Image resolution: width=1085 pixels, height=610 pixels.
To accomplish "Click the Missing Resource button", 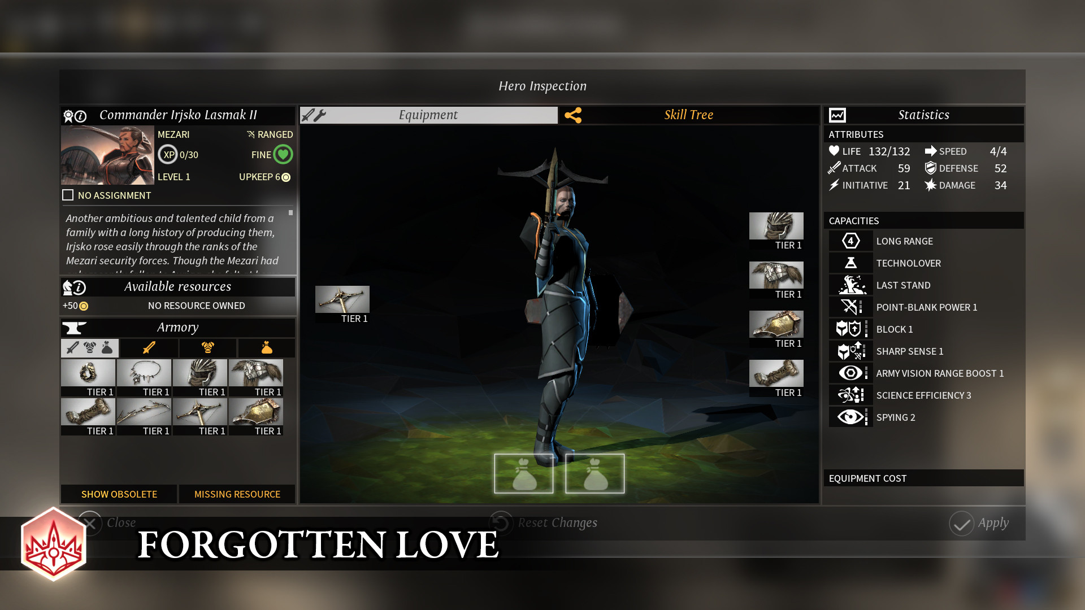I will [x=237, y=494].
